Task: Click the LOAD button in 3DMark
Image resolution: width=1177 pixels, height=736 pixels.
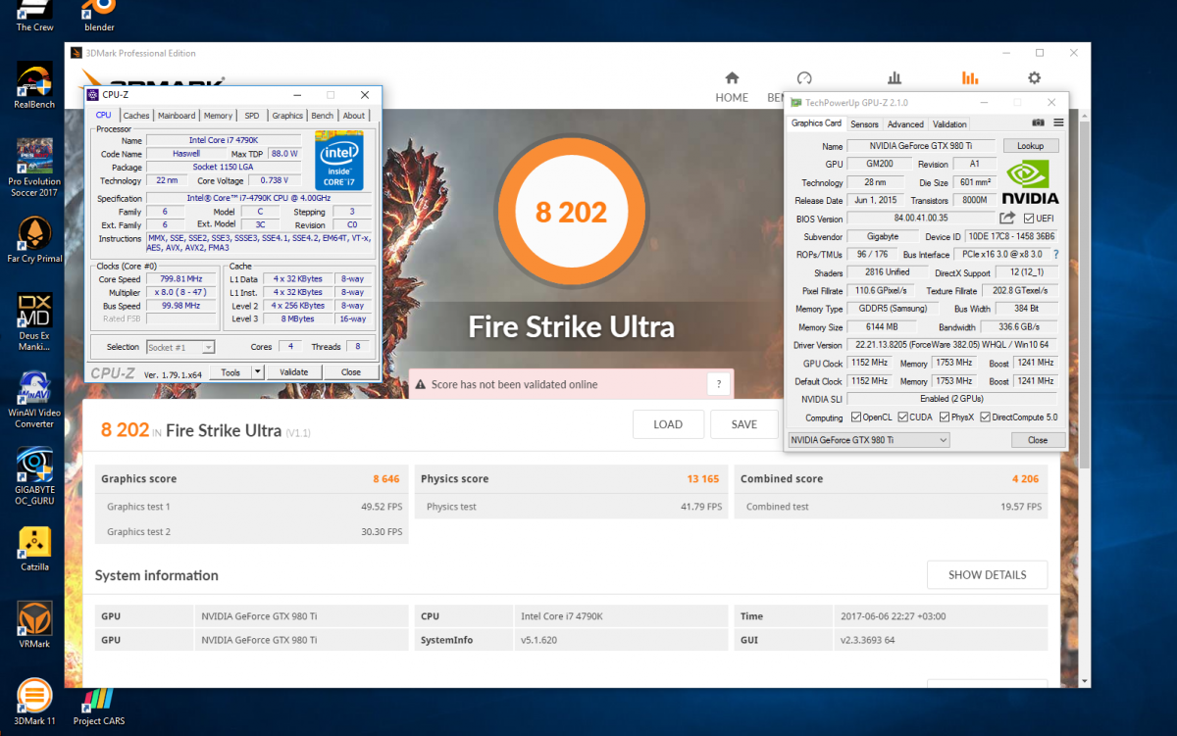Action: point(668,424)
